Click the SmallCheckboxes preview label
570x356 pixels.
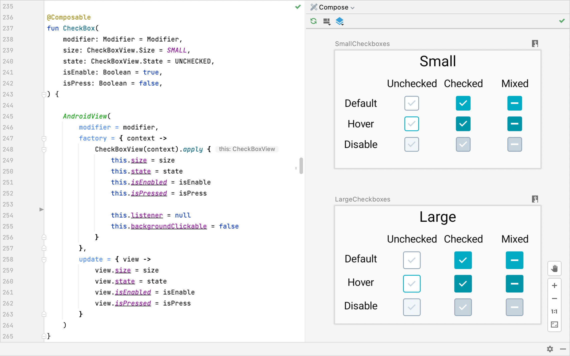point(362,44)
